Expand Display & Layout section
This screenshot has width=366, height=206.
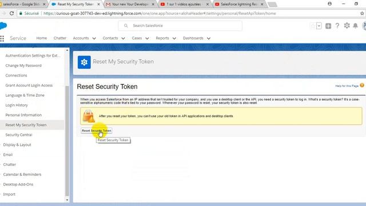point(17,145)
